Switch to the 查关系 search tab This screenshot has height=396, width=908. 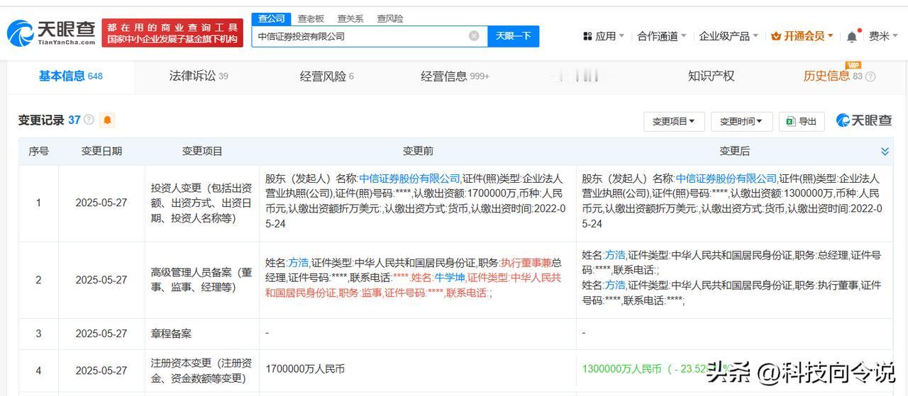click(350, 18)
